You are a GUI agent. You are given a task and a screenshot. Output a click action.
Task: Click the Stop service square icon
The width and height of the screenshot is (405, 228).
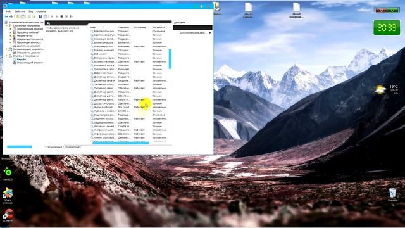coord(61,16)
